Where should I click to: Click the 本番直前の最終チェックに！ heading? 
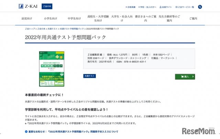click(x=44, y=95)
